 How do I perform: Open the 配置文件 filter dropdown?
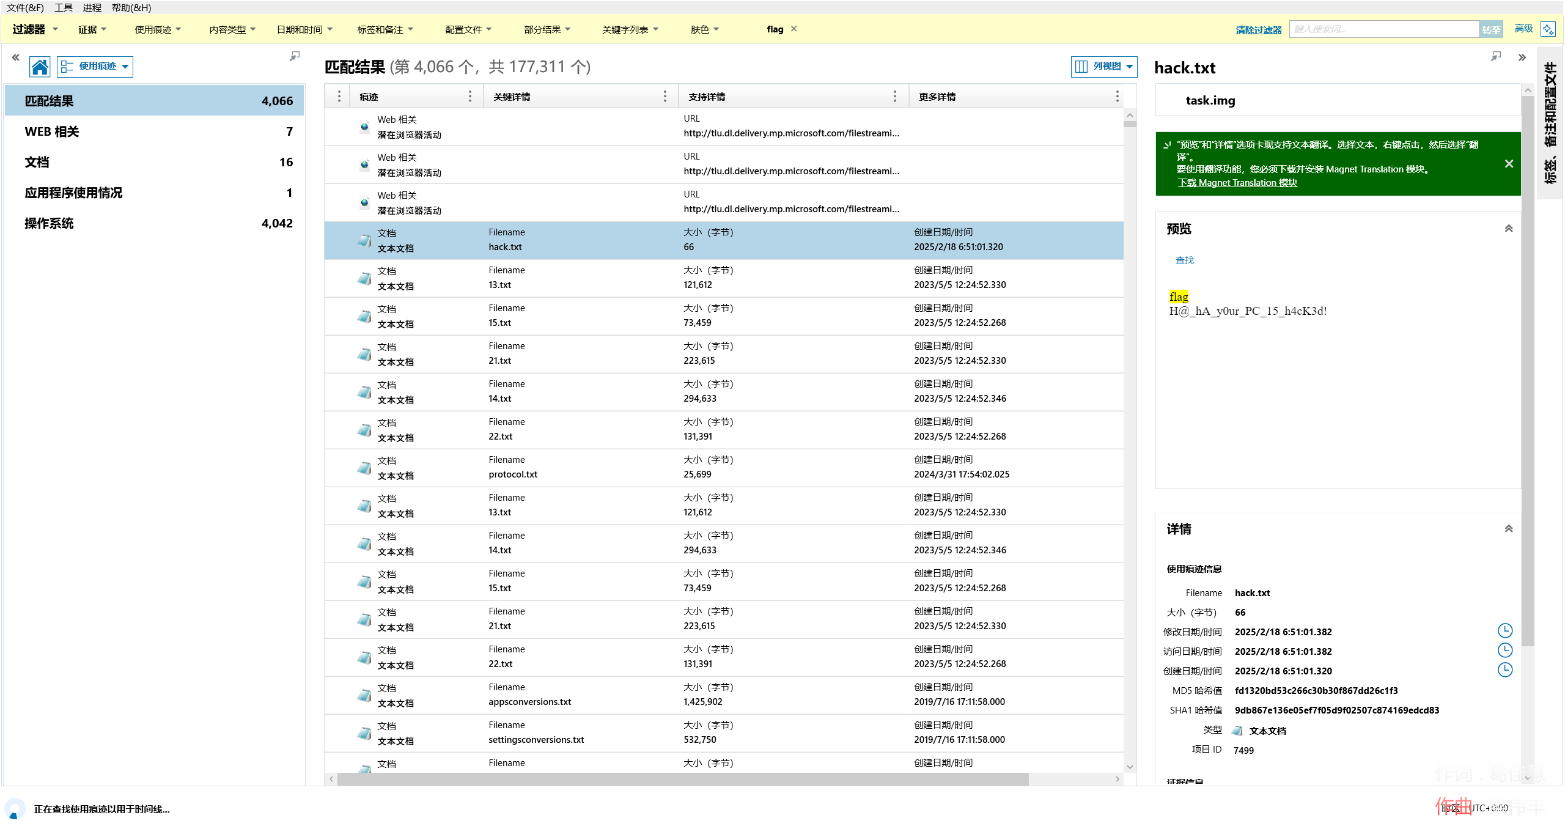coord(468,29)
